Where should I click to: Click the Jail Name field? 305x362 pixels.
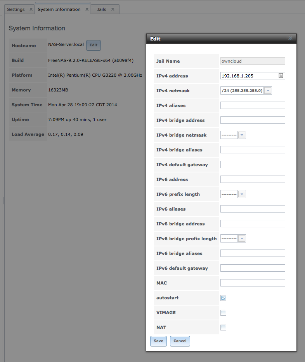point(253,61)
